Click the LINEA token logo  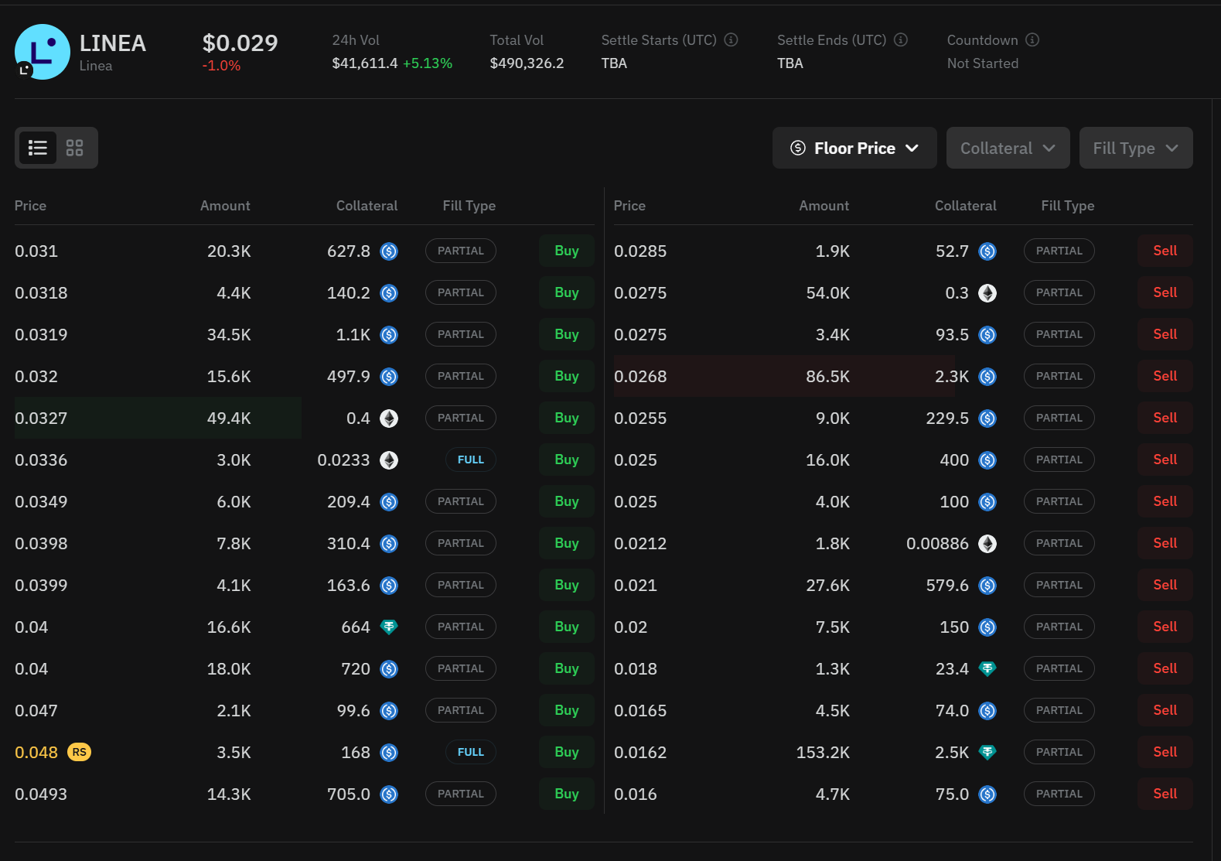pos(43,52)
